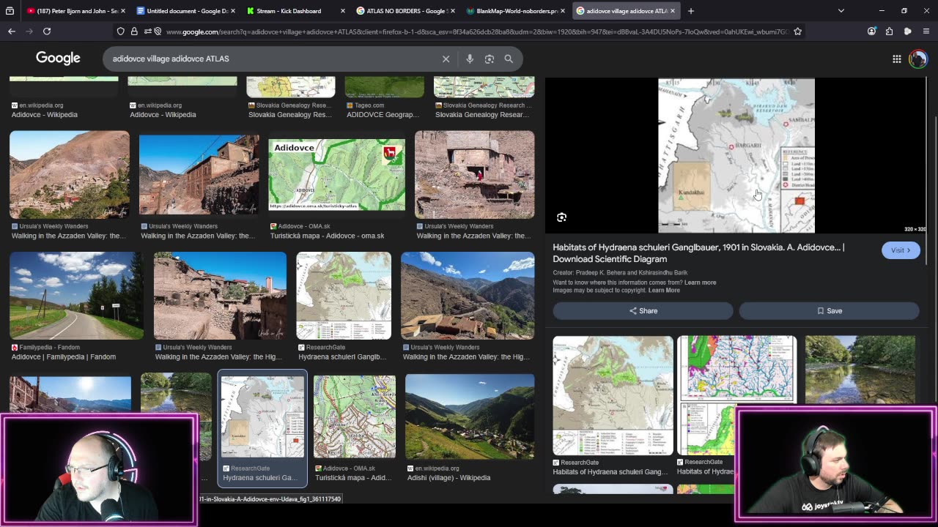Save the selected image result
938x527 pixels.
[x=829, y=311]
